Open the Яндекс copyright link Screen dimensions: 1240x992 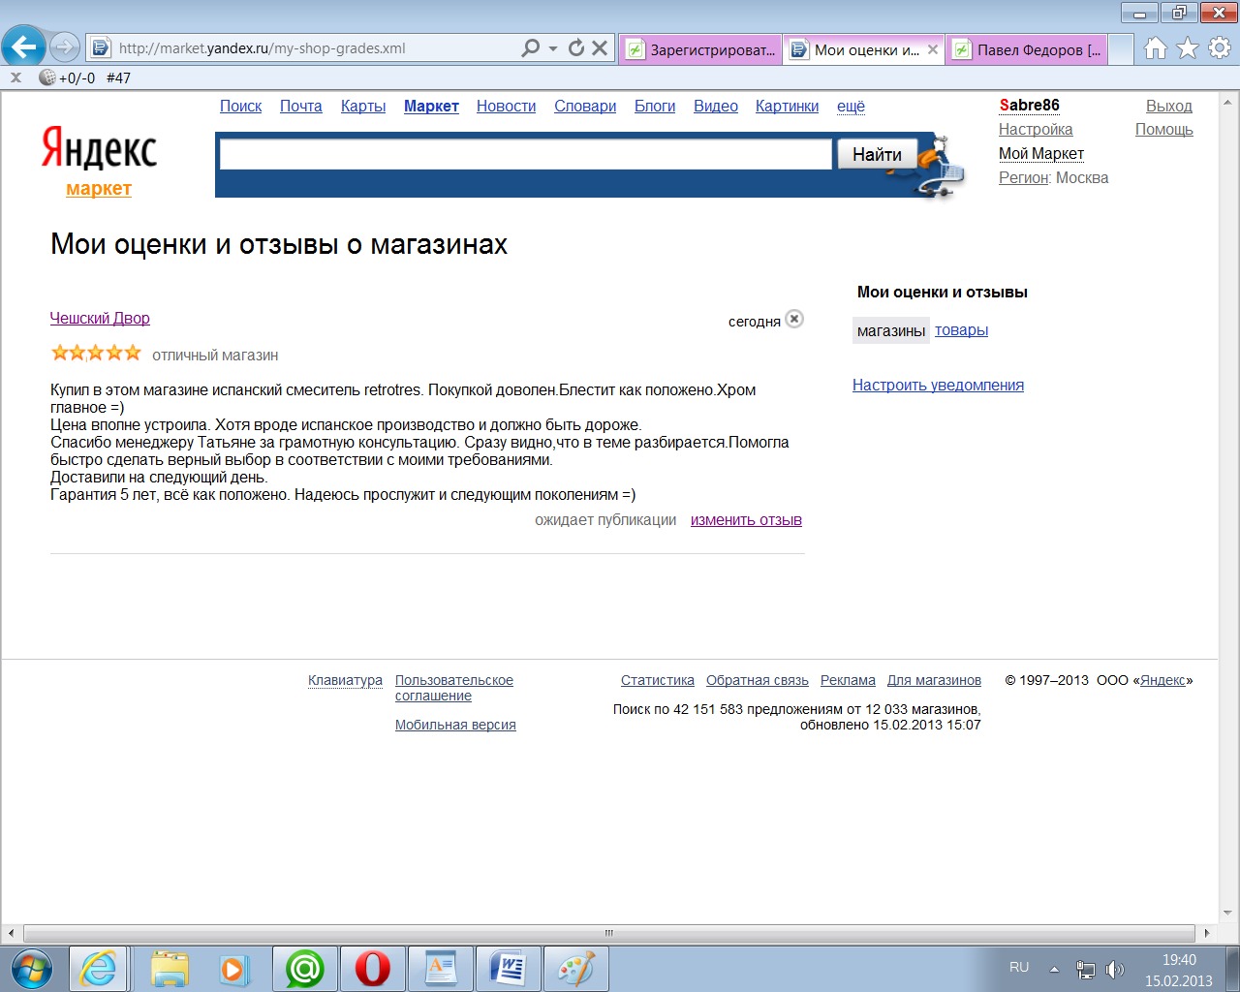point(1162,681)
